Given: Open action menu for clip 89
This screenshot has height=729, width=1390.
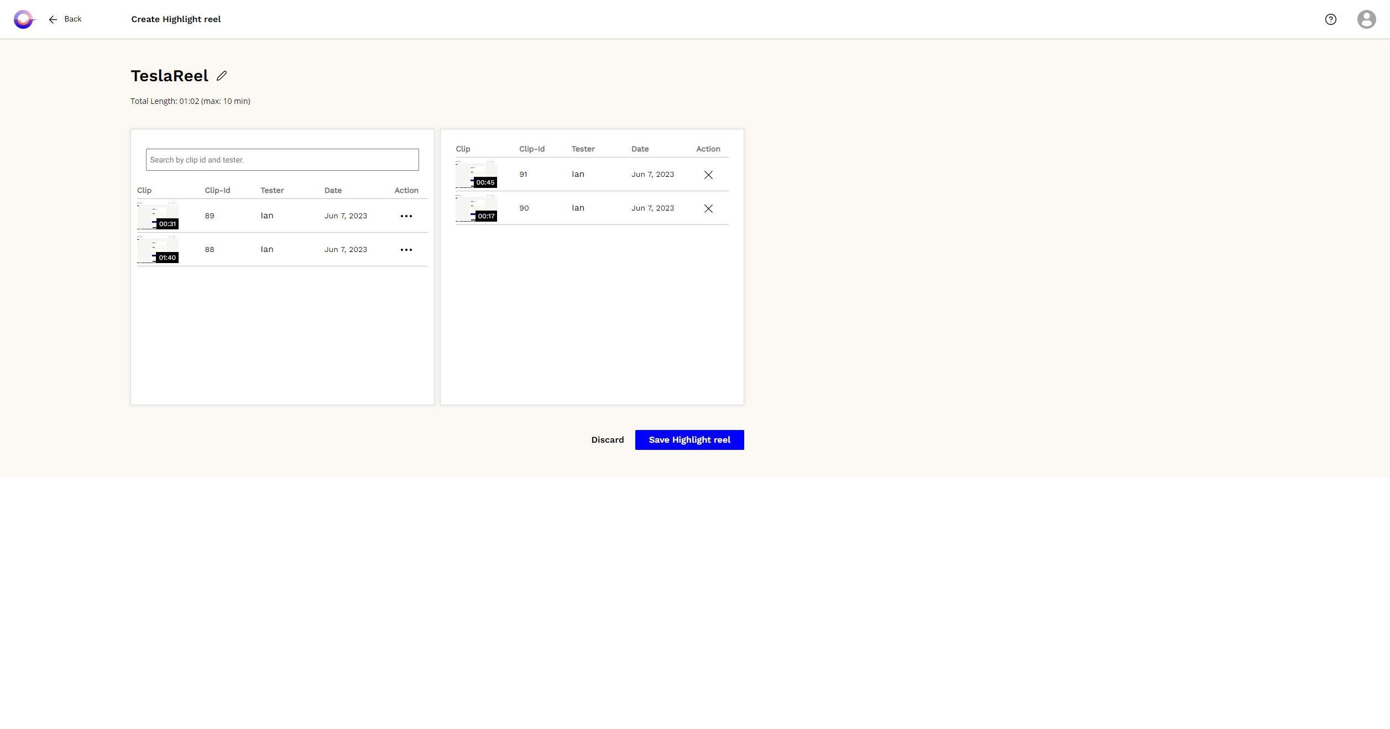Looking at the screenshot, I should pos(406,216).
